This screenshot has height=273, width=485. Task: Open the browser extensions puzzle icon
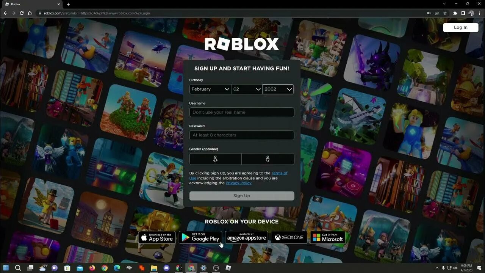(455, 13)
